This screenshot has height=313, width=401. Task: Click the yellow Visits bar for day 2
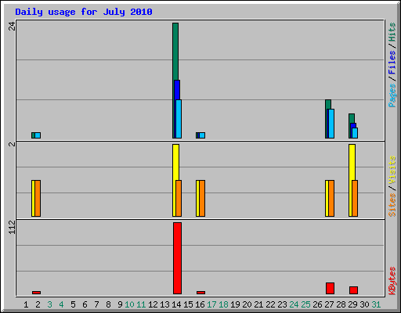tap(33, 198)
